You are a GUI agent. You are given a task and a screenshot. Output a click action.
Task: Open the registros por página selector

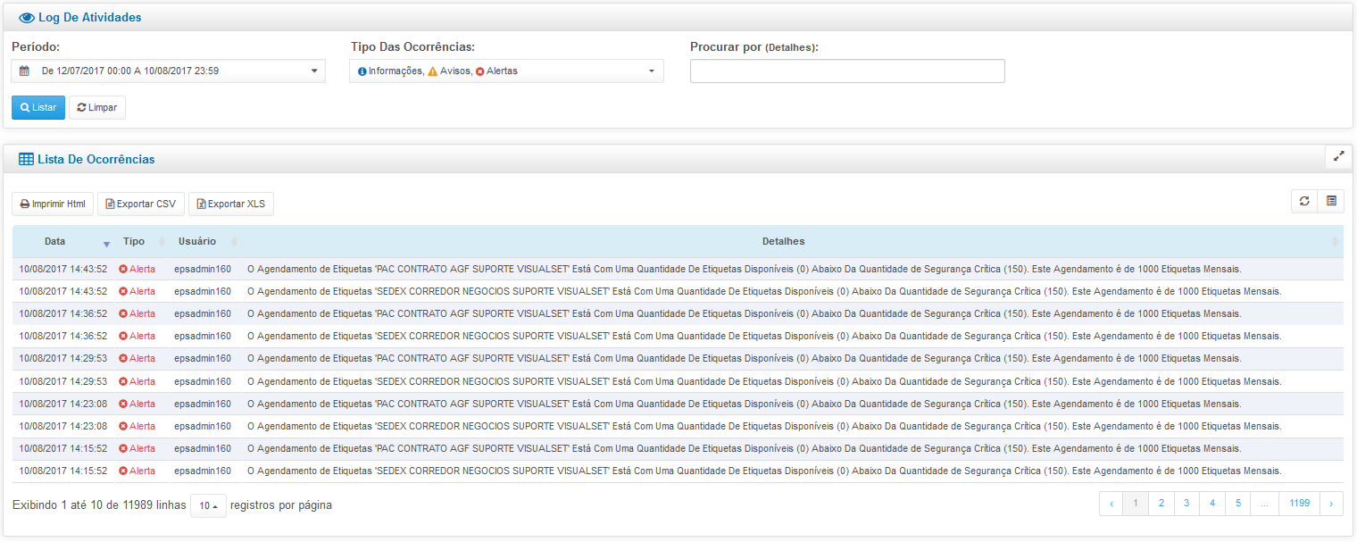(x=208, y=506)
